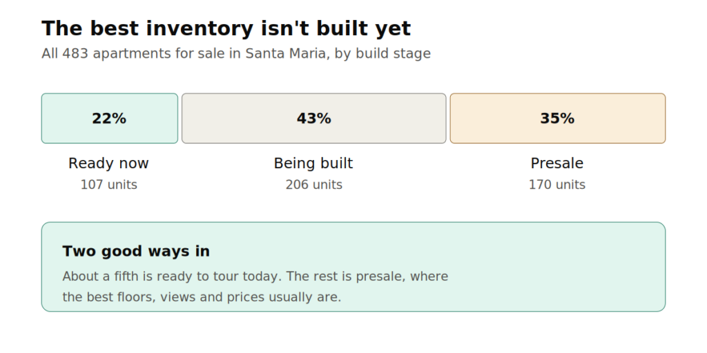Click the green 22% Ready now segment

pyautogui.click(x=110, y=119)
